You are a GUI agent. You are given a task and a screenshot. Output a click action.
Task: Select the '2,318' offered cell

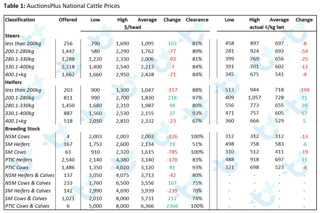click(x=68, y=67)
